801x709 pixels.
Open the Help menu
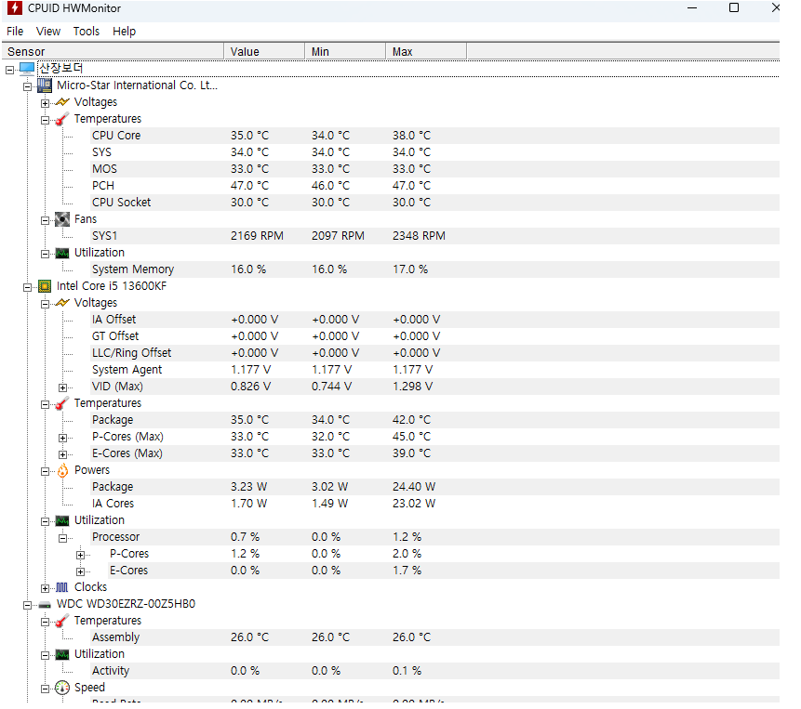click(x=124, y=31)
